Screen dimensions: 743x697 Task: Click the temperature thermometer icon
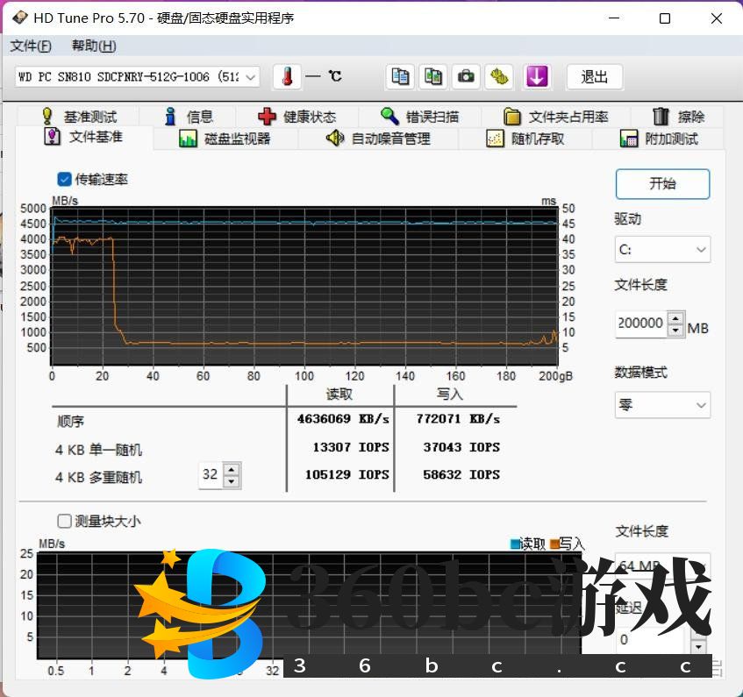[x=287, y=77]
